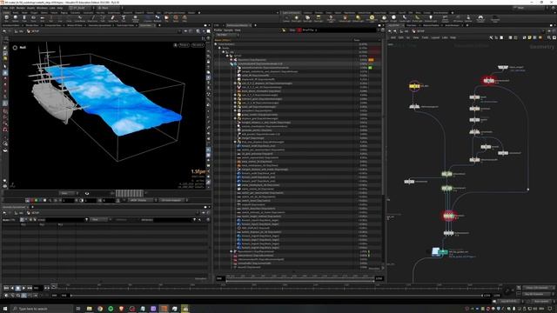
Task: Click the current frame number field
Action: point(38,288)
